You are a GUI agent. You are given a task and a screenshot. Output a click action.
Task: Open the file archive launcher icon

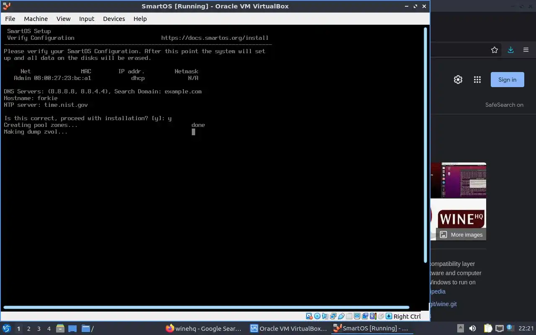coord(60,328)
